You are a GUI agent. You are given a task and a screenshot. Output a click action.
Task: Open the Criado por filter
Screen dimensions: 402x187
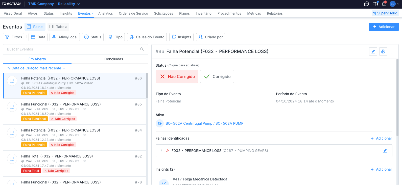(210, 37)
